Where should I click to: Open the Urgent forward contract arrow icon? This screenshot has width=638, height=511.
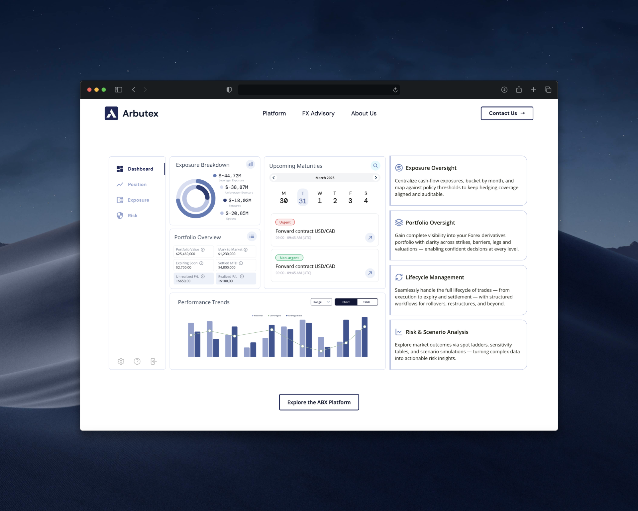pos(370,238)
